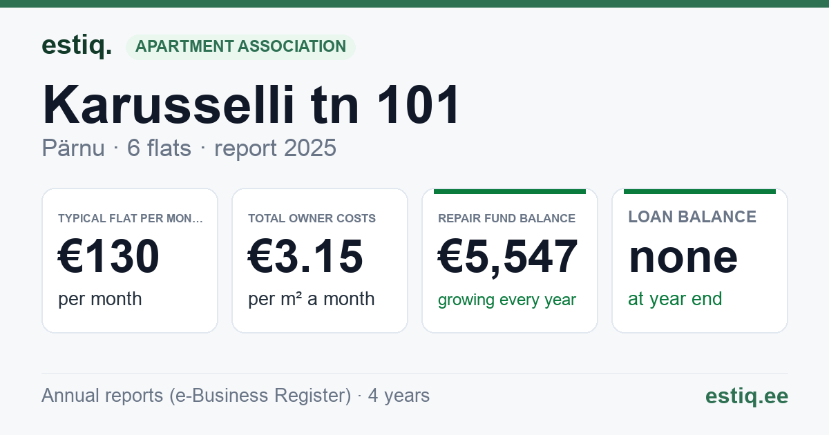Click the Annual reports source footer text
Viewport: 829px width, 435px height.
point(236,396)
